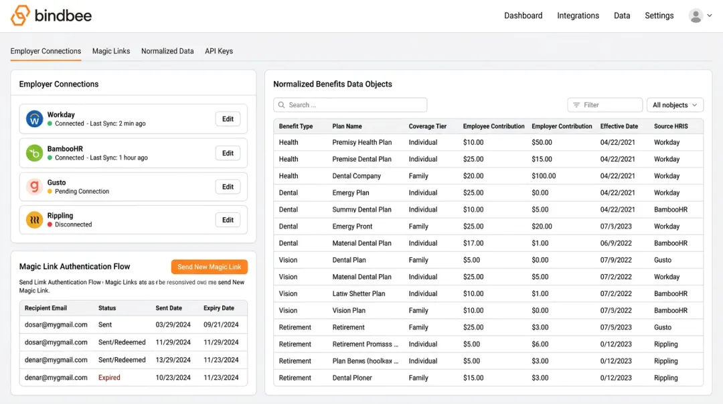Click the Expiry Date column header
723x404 pixels.
tap(218, 308)
